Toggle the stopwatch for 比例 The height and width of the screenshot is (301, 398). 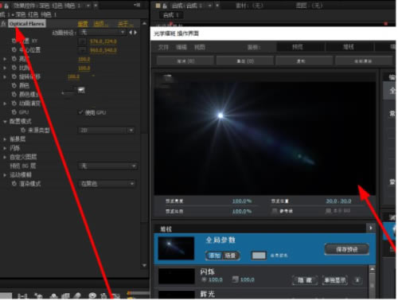coord(14,68)
